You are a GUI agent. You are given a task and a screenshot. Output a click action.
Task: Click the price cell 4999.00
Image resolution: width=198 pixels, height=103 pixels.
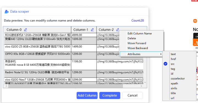pos(84,35)
